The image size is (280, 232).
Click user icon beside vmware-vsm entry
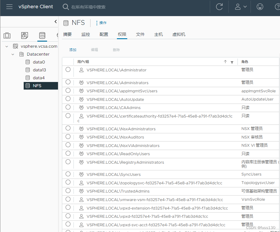(x=81, y=200)
